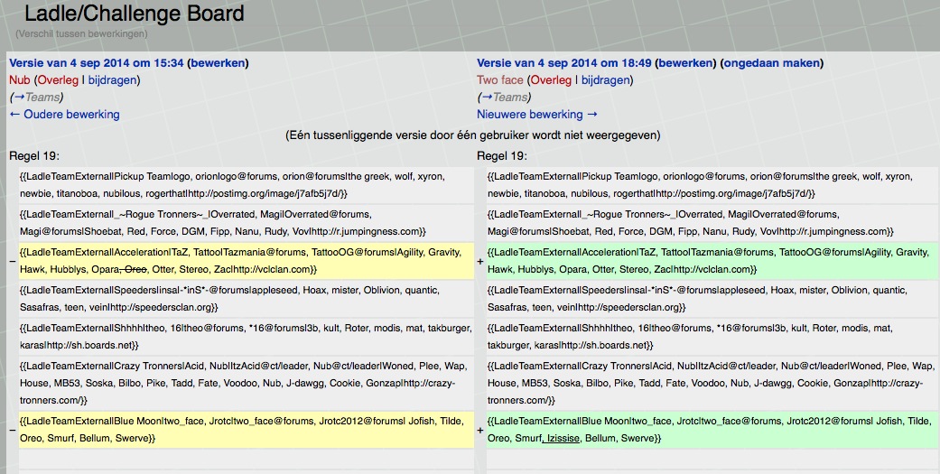Image resolution: width=940 pixels, height=474 pixels.
Task: Click the yellow Acceleration removed line
Action: click(244, 261)
